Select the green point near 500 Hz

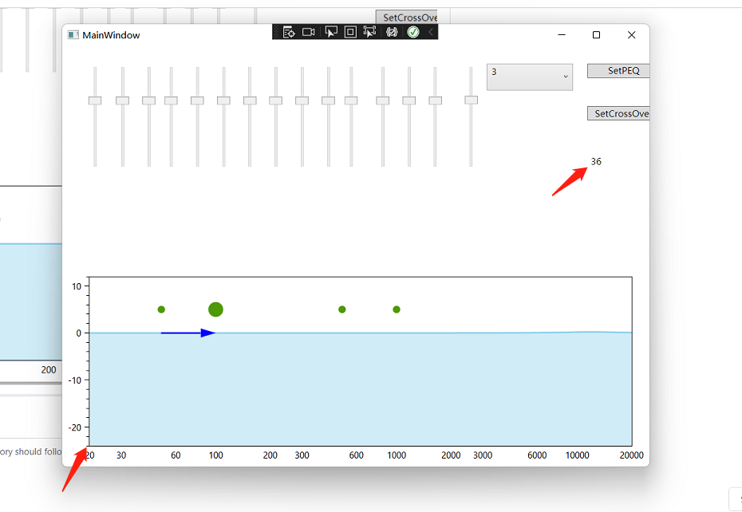342,309
